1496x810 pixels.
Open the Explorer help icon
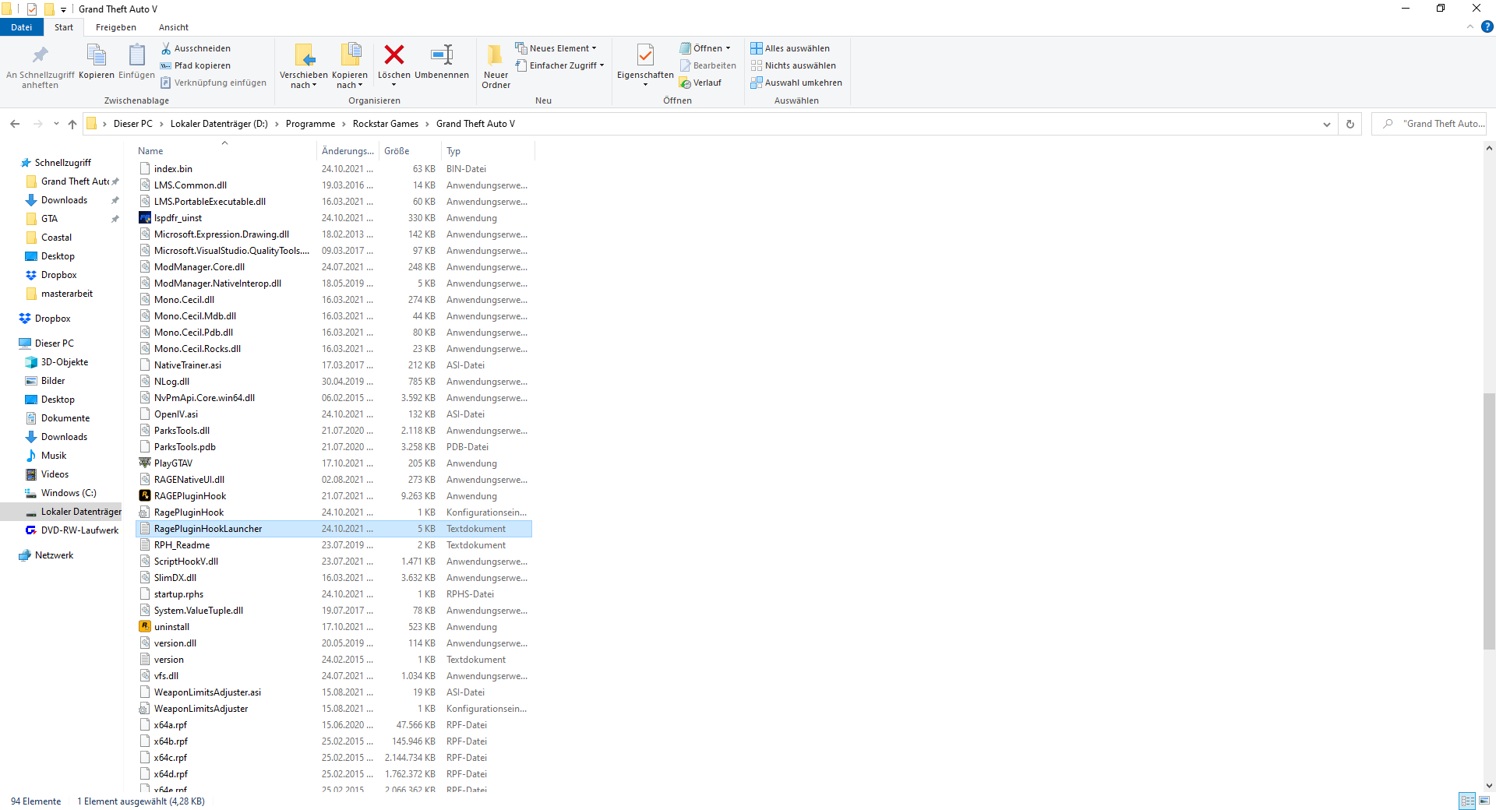point(1487,26)
